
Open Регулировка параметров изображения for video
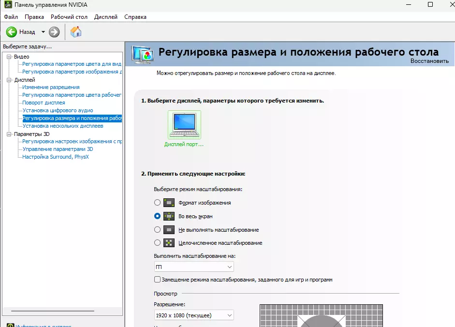tap(72, 72)
